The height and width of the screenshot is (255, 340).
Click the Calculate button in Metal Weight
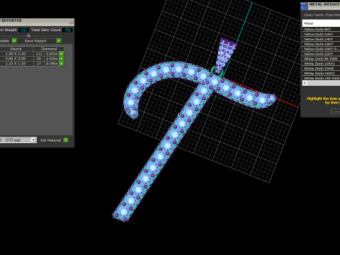pyautogui.click(x=335, y=111)
